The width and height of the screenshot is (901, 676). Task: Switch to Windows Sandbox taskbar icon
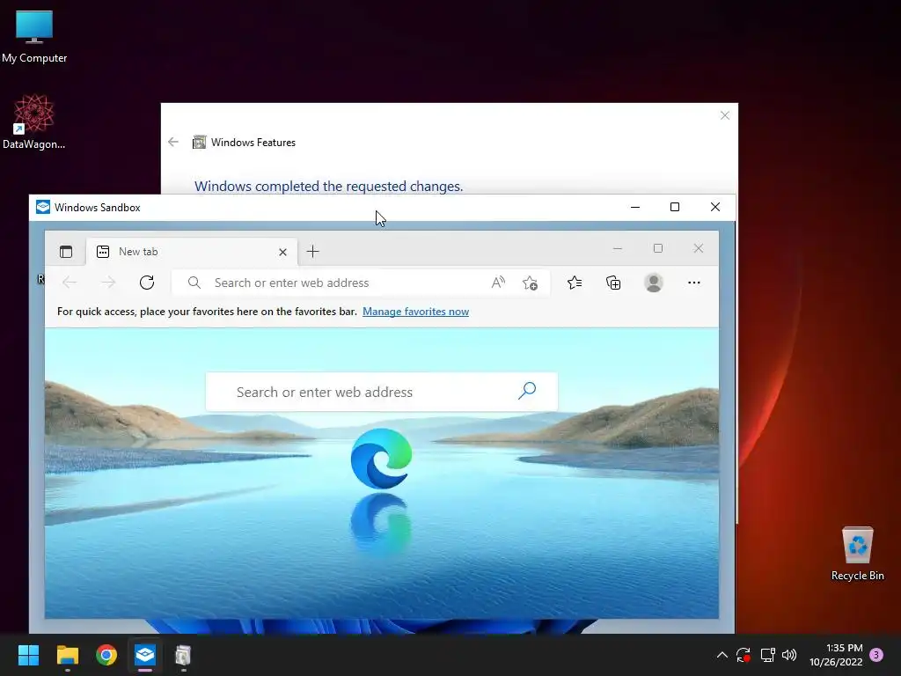point(145,655)
